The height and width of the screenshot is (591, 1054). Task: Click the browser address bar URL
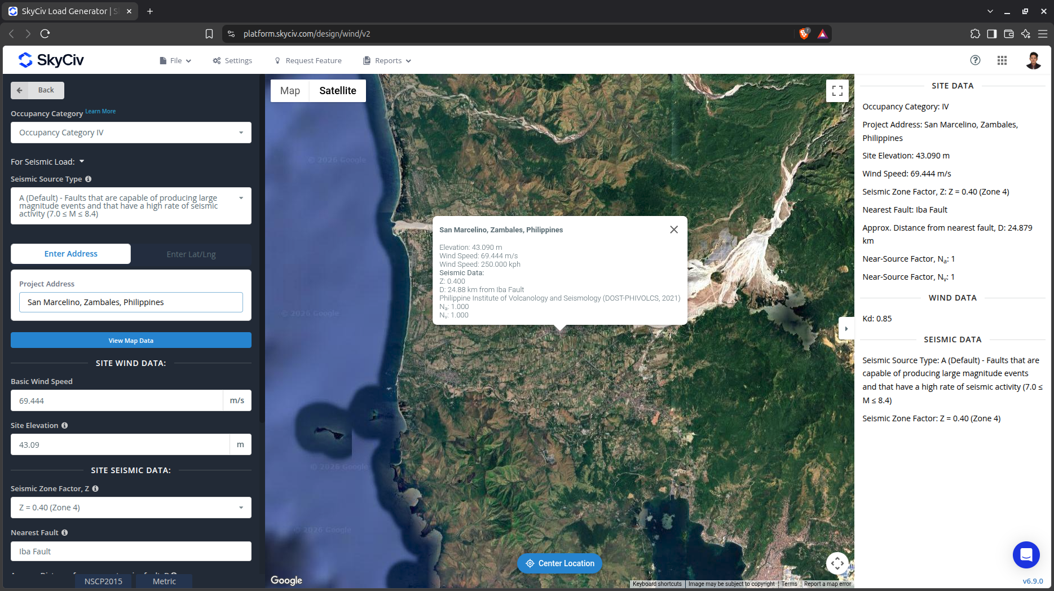[x=307, y=34]
